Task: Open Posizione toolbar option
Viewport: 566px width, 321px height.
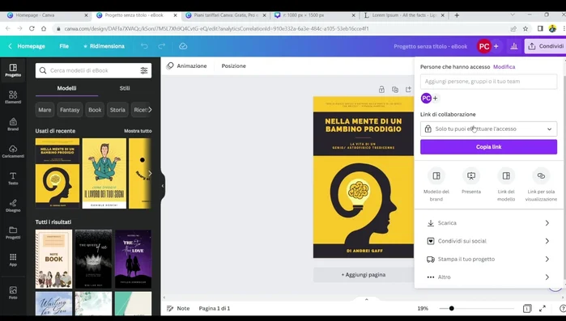Action: 233,66
